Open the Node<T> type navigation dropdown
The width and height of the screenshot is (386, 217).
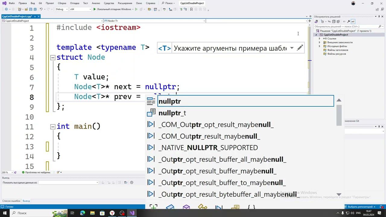click(x=154, y=21)
